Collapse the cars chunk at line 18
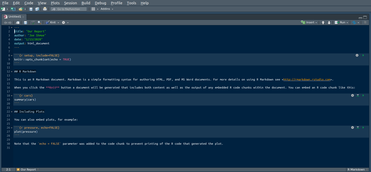 pyautogui.click(x=12, y=96)
